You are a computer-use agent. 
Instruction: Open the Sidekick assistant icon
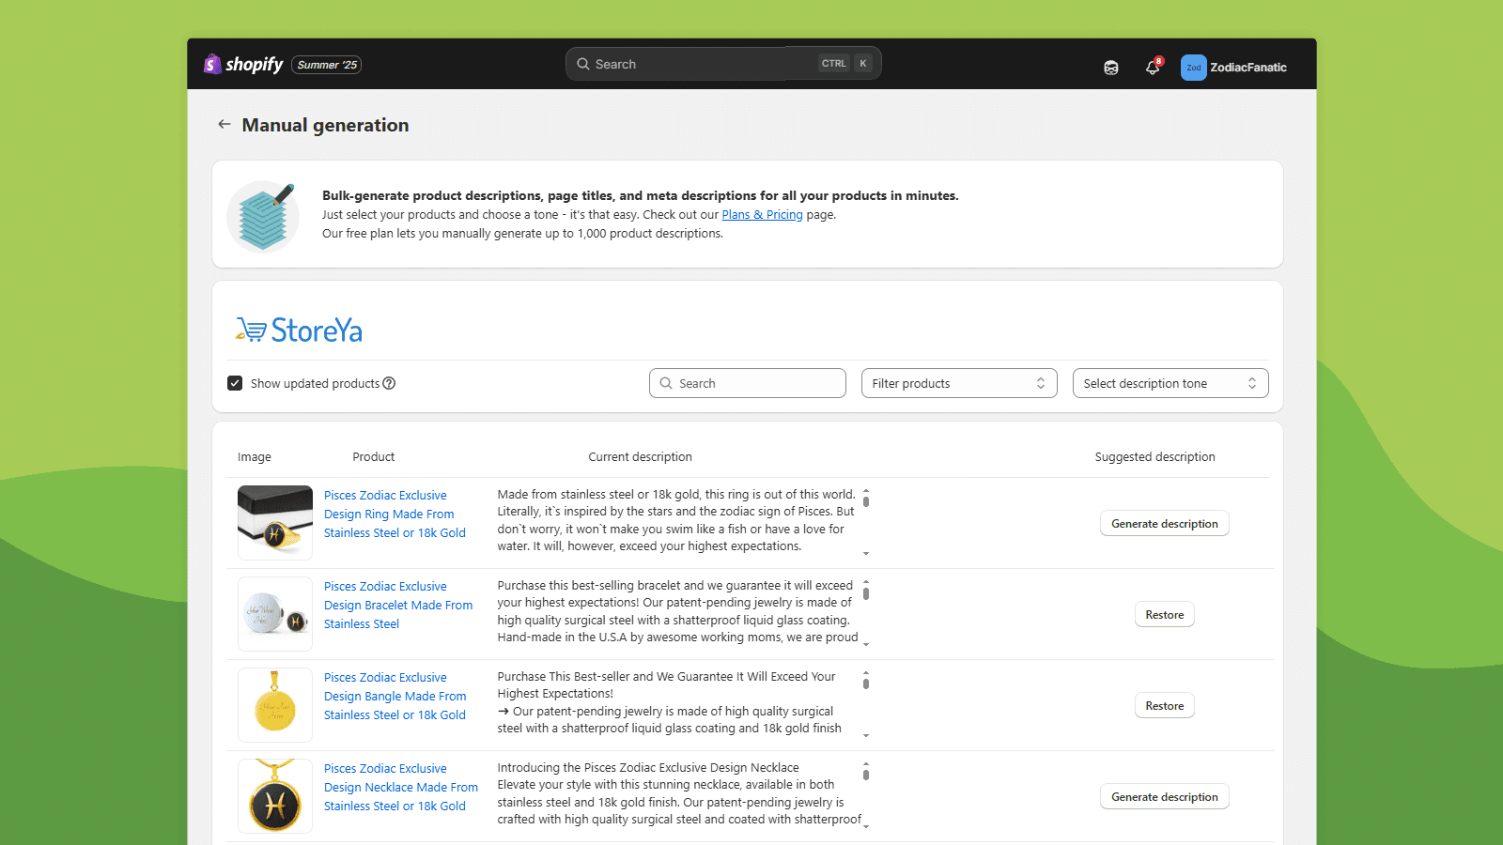click(1111, 68)
